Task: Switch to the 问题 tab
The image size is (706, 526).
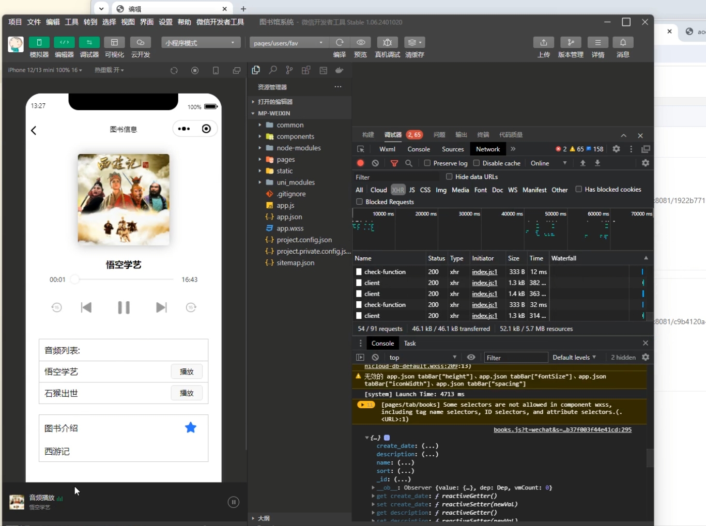Action: (439, 135)
